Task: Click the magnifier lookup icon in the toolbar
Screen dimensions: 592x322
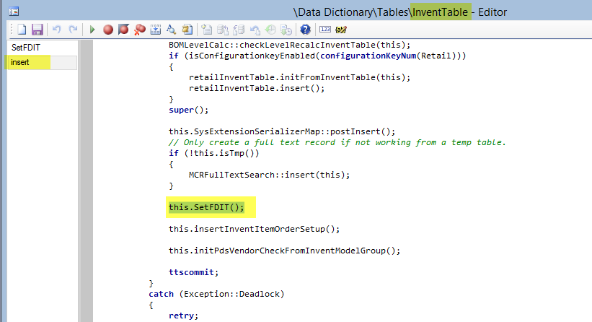Action: click(x=172, y=30)
